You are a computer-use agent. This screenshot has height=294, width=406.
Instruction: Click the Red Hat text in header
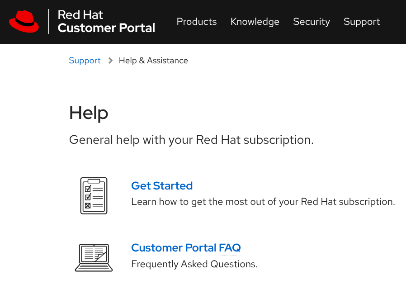point(80,15)
